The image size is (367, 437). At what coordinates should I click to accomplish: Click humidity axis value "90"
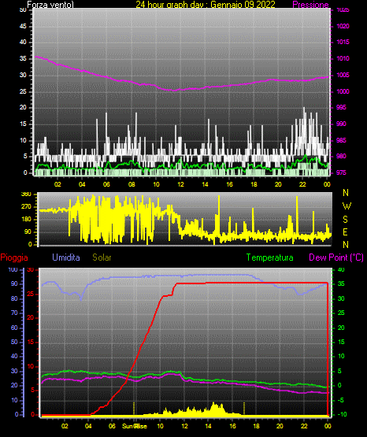coord(14,283)
